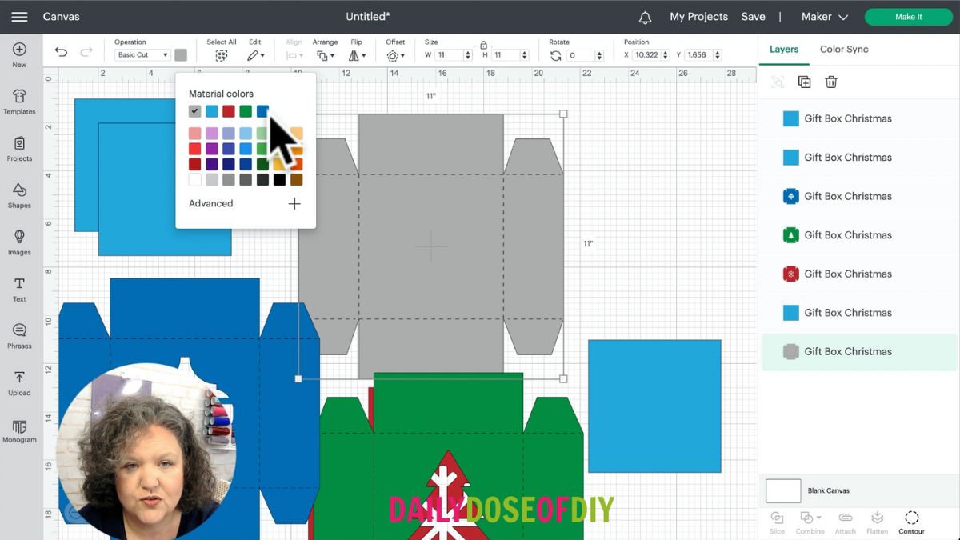Open the Shapes tool
Viewport: 960px width, 540px height.
point(19,195)
